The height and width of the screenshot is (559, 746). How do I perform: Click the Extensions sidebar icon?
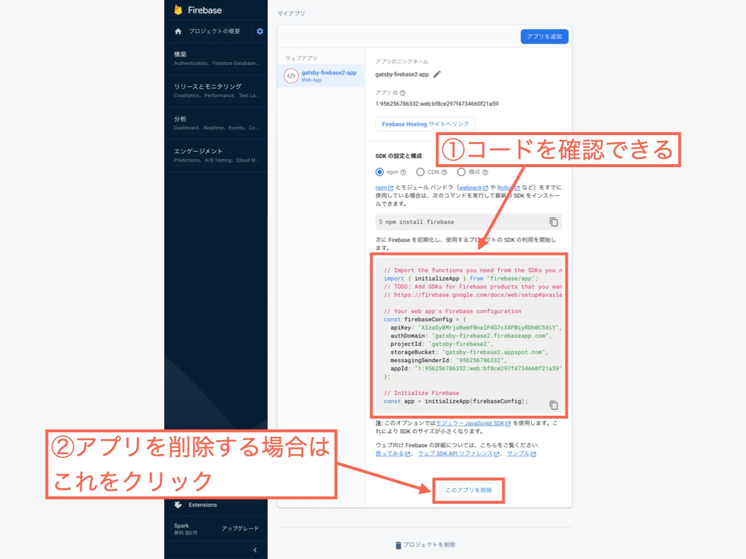click(x=178, y=505)
